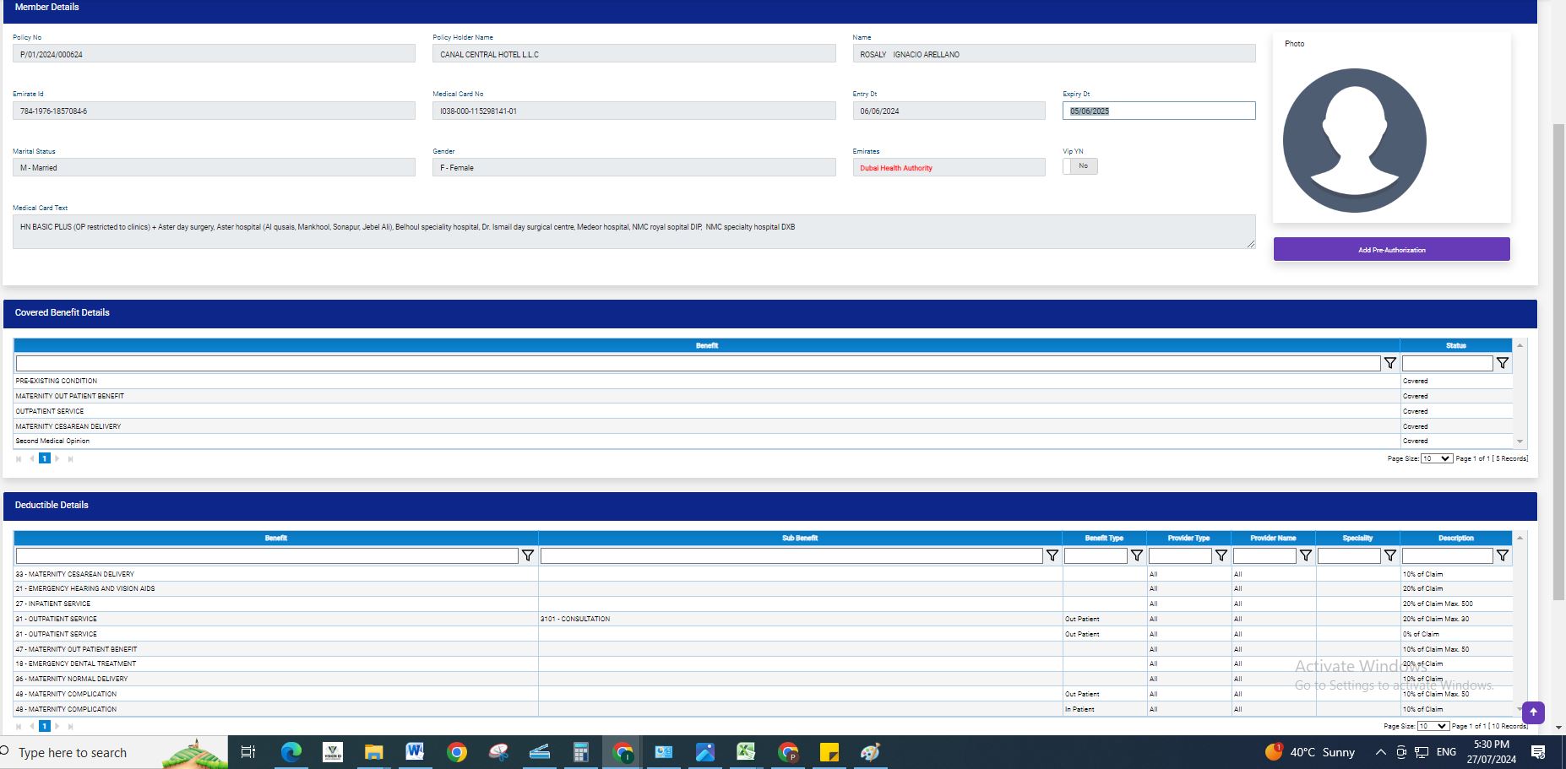Open Page Size dropdown in Deductible Details
The image size is (1566, 769).
pos(1433,726)
